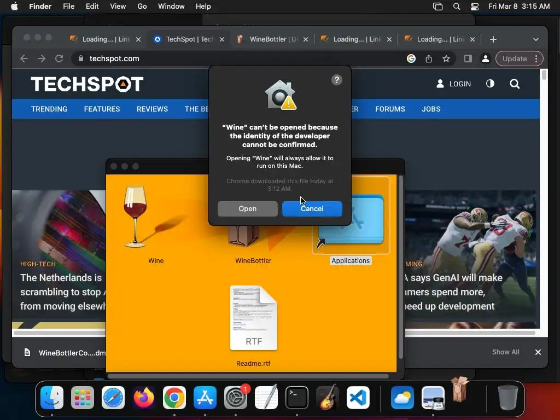Select the Readme.rtf file
560x420 pixels.
pyautogui.click(x=253, y=318)
